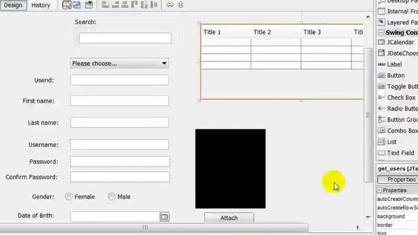
Task: Click the vertical scrollbar down arrow
Action: 368,217
